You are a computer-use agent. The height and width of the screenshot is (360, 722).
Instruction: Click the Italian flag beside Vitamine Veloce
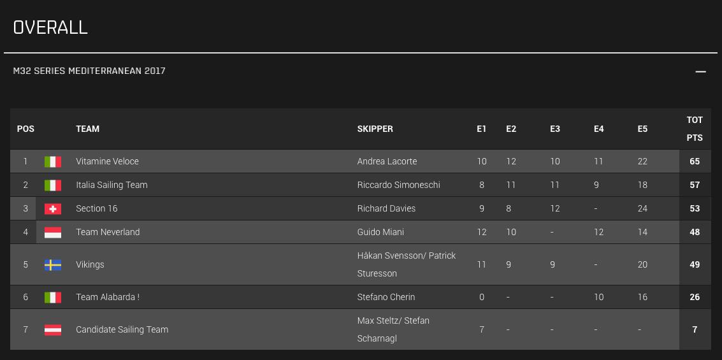coord(53,162)
